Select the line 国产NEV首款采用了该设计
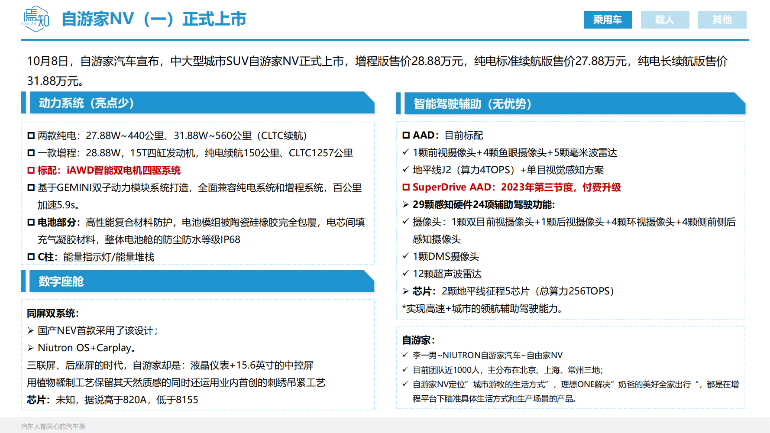Viewport: 770px width, 433px height. [93, 330]
